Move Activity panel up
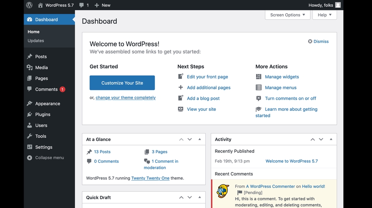Image resolution: width=372 pixels, height=208 pixels. coord(313,139)
